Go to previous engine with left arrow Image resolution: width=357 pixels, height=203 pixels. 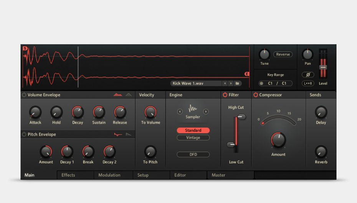pyautogui.click(x=180, y=111)
